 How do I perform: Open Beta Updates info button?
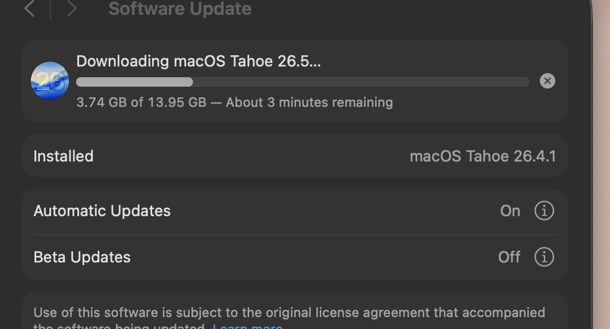(544, 257)
